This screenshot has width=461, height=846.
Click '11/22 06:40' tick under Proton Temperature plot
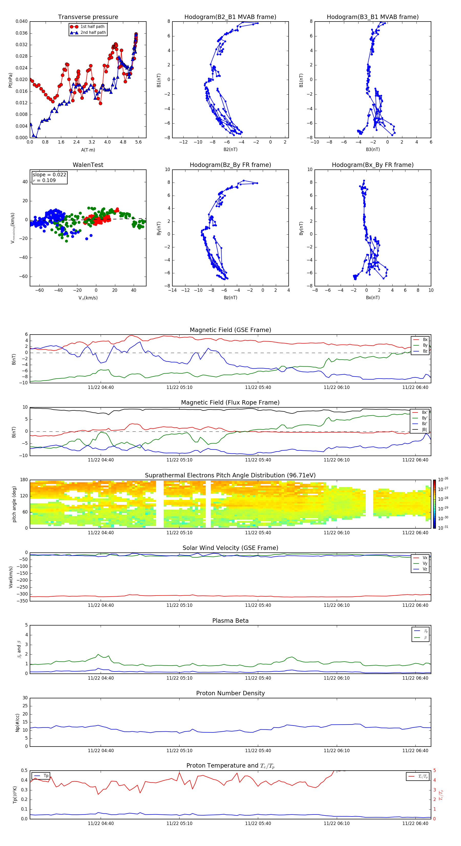click(x=415, y=824)
